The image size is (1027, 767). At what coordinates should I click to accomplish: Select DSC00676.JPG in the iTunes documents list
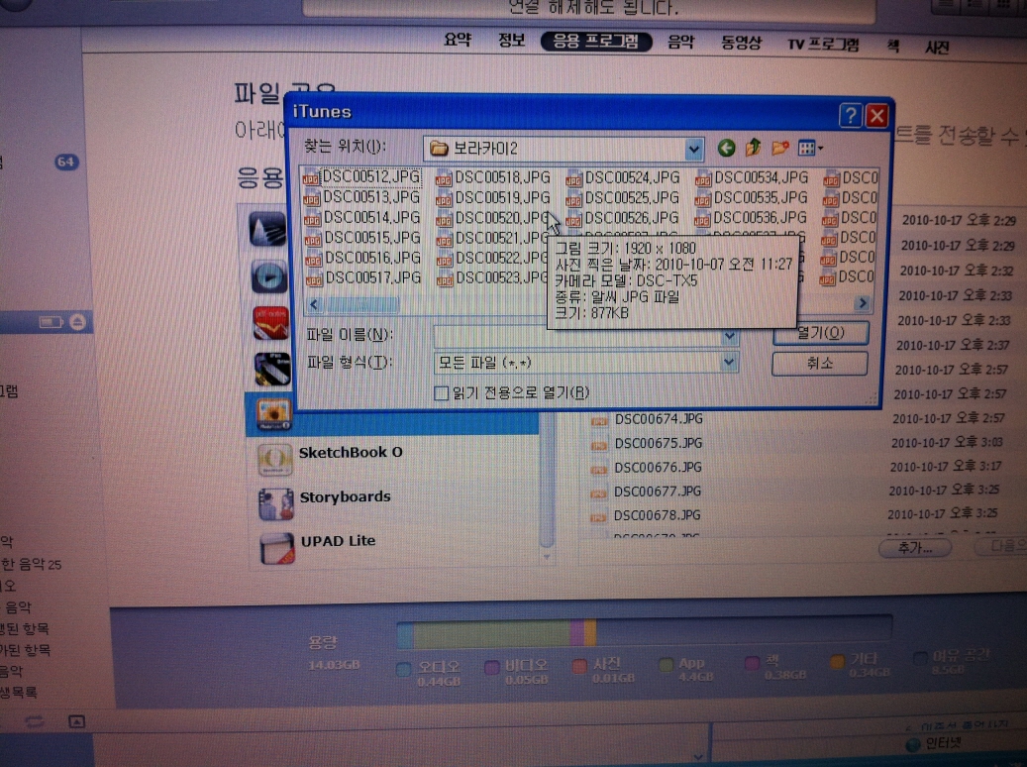point(658,468)
